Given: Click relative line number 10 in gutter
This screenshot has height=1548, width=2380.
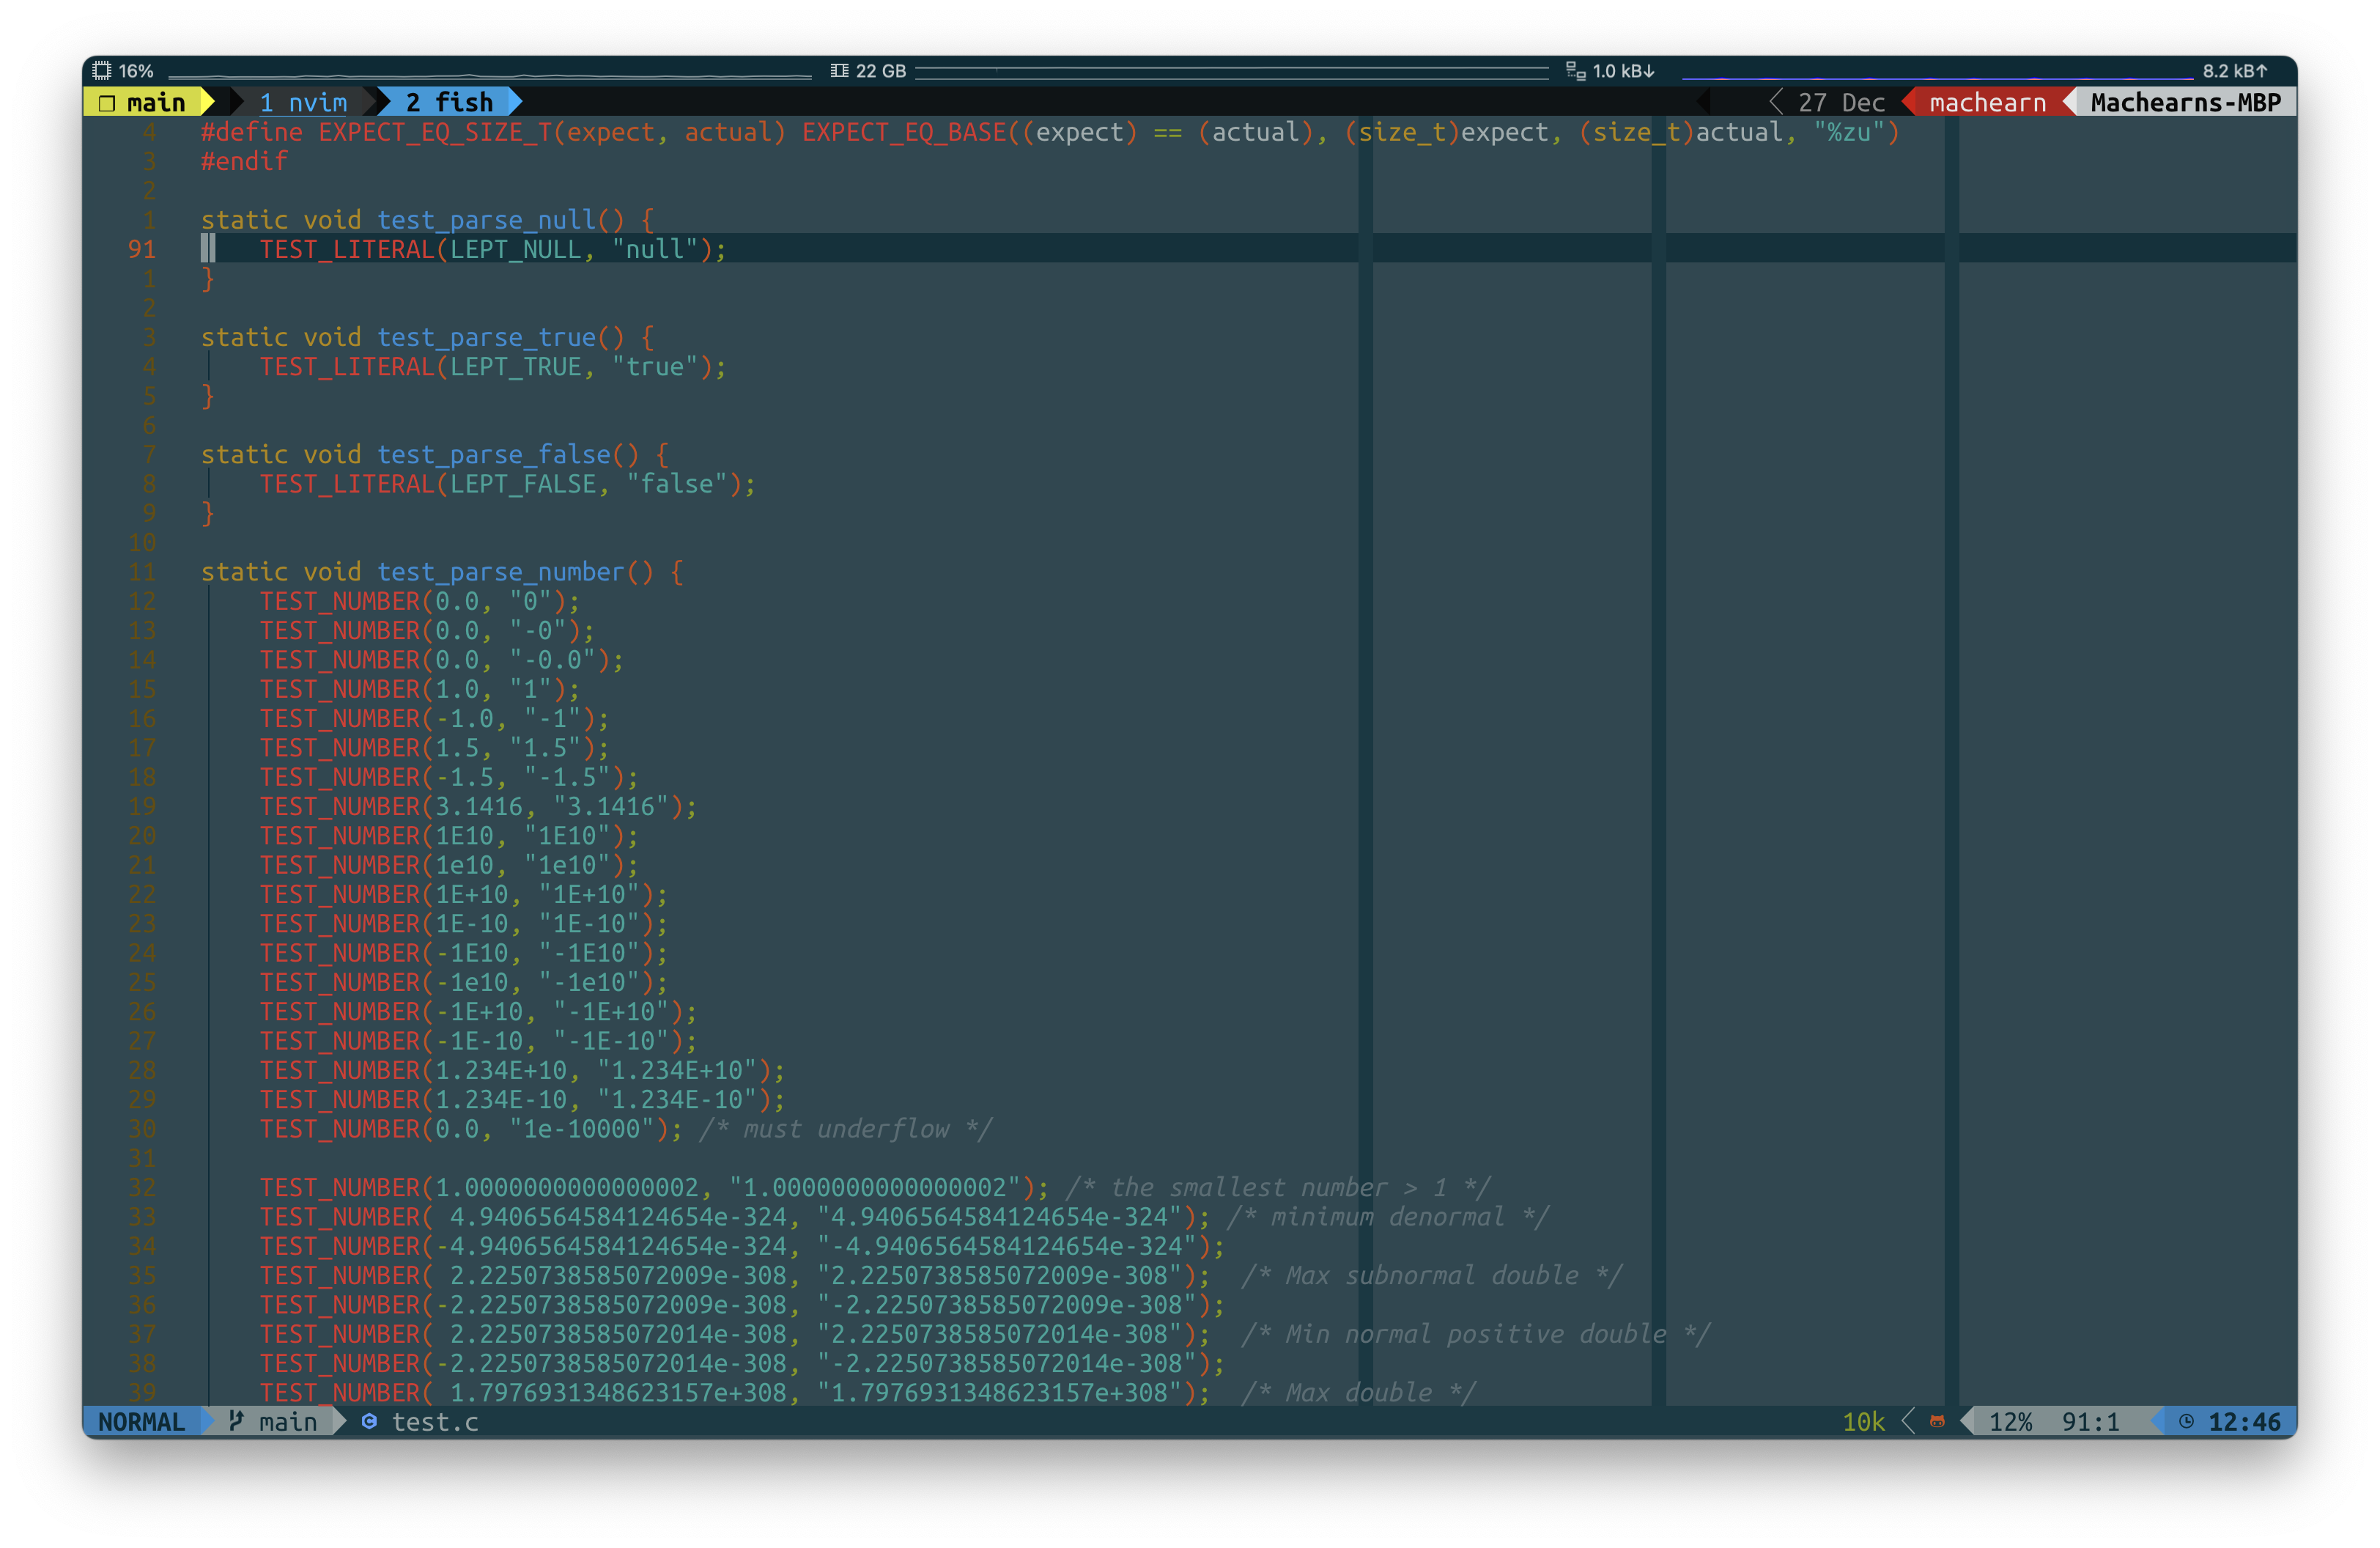Looking at the screenshot, I should (142, 542).
